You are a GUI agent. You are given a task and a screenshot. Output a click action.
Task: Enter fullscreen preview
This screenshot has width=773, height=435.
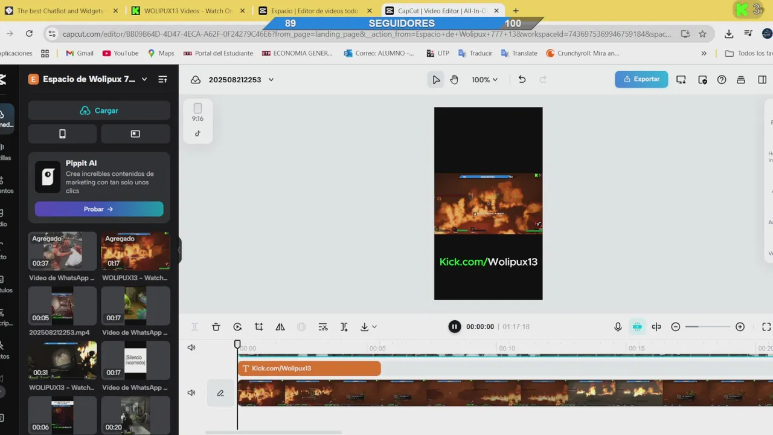click(766, 327)
